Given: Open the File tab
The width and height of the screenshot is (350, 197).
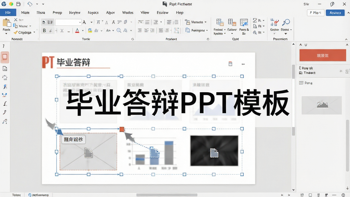Looking at the screenshot, I should point(8,13).
